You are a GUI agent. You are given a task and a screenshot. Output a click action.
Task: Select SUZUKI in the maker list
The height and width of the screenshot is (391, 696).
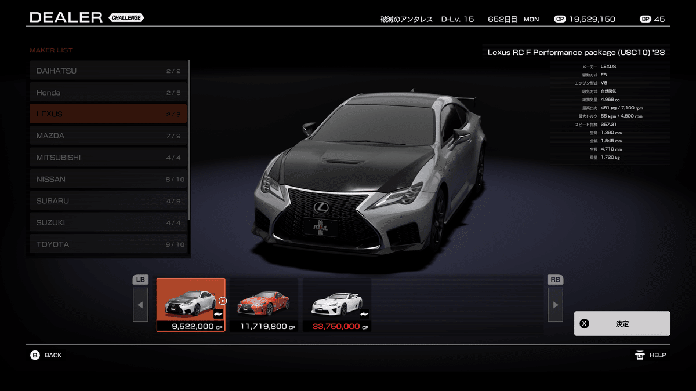click(x=108, y=222)
